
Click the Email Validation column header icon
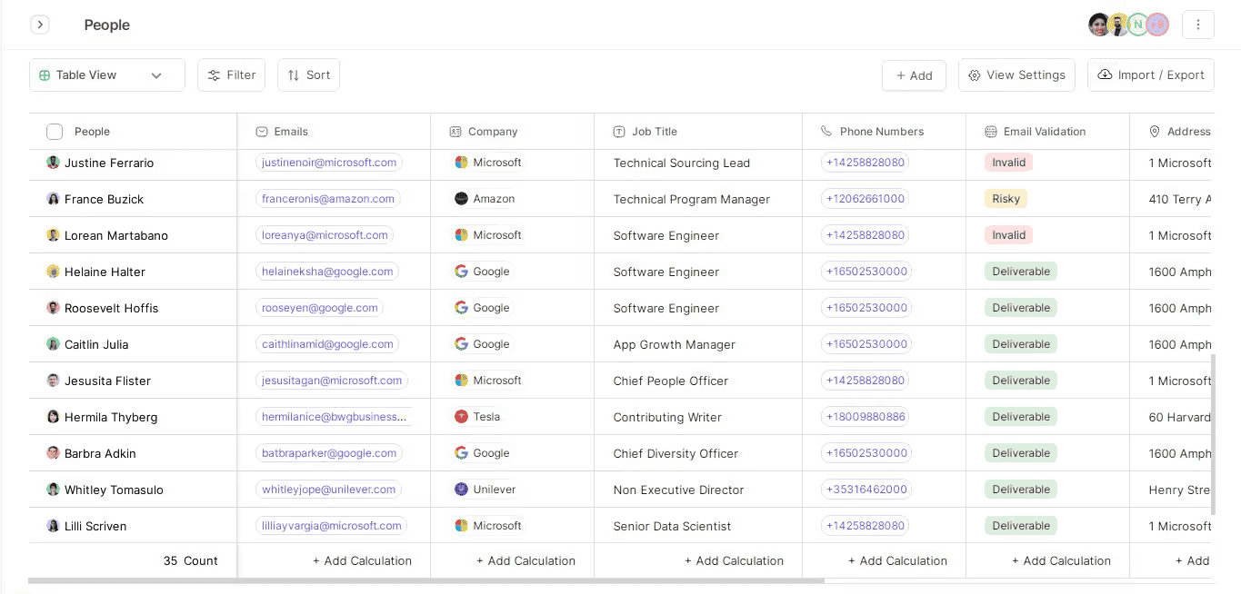(989, 131)
